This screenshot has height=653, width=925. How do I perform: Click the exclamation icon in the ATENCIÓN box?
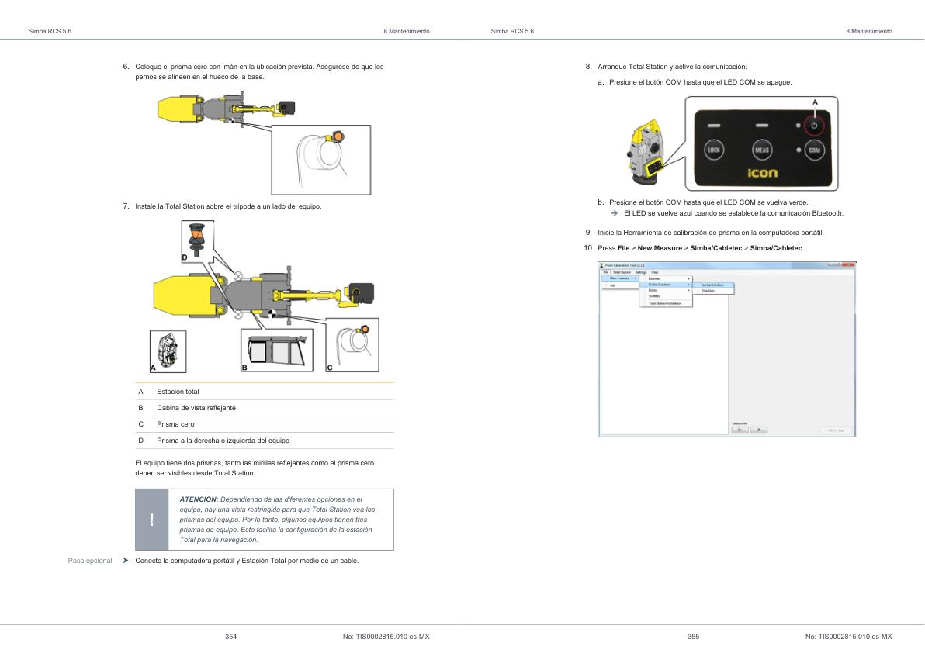point(151,519)
